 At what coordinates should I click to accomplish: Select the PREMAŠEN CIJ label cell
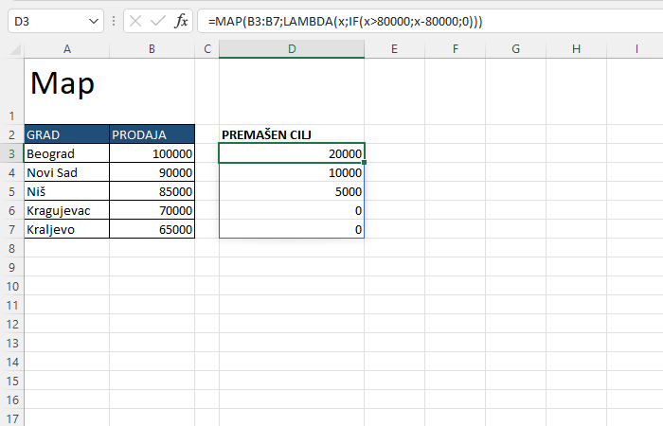click(291, 134)
